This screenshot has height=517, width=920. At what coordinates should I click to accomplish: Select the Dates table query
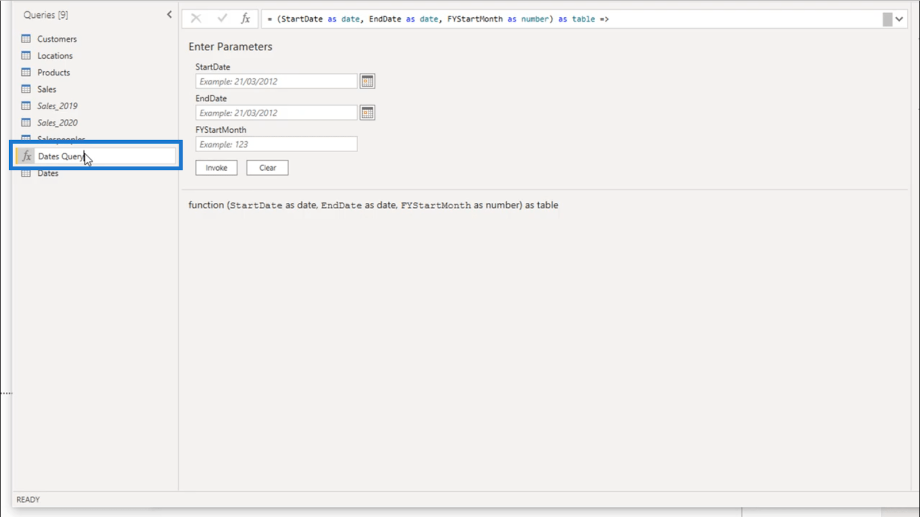[x=48, y=173]
